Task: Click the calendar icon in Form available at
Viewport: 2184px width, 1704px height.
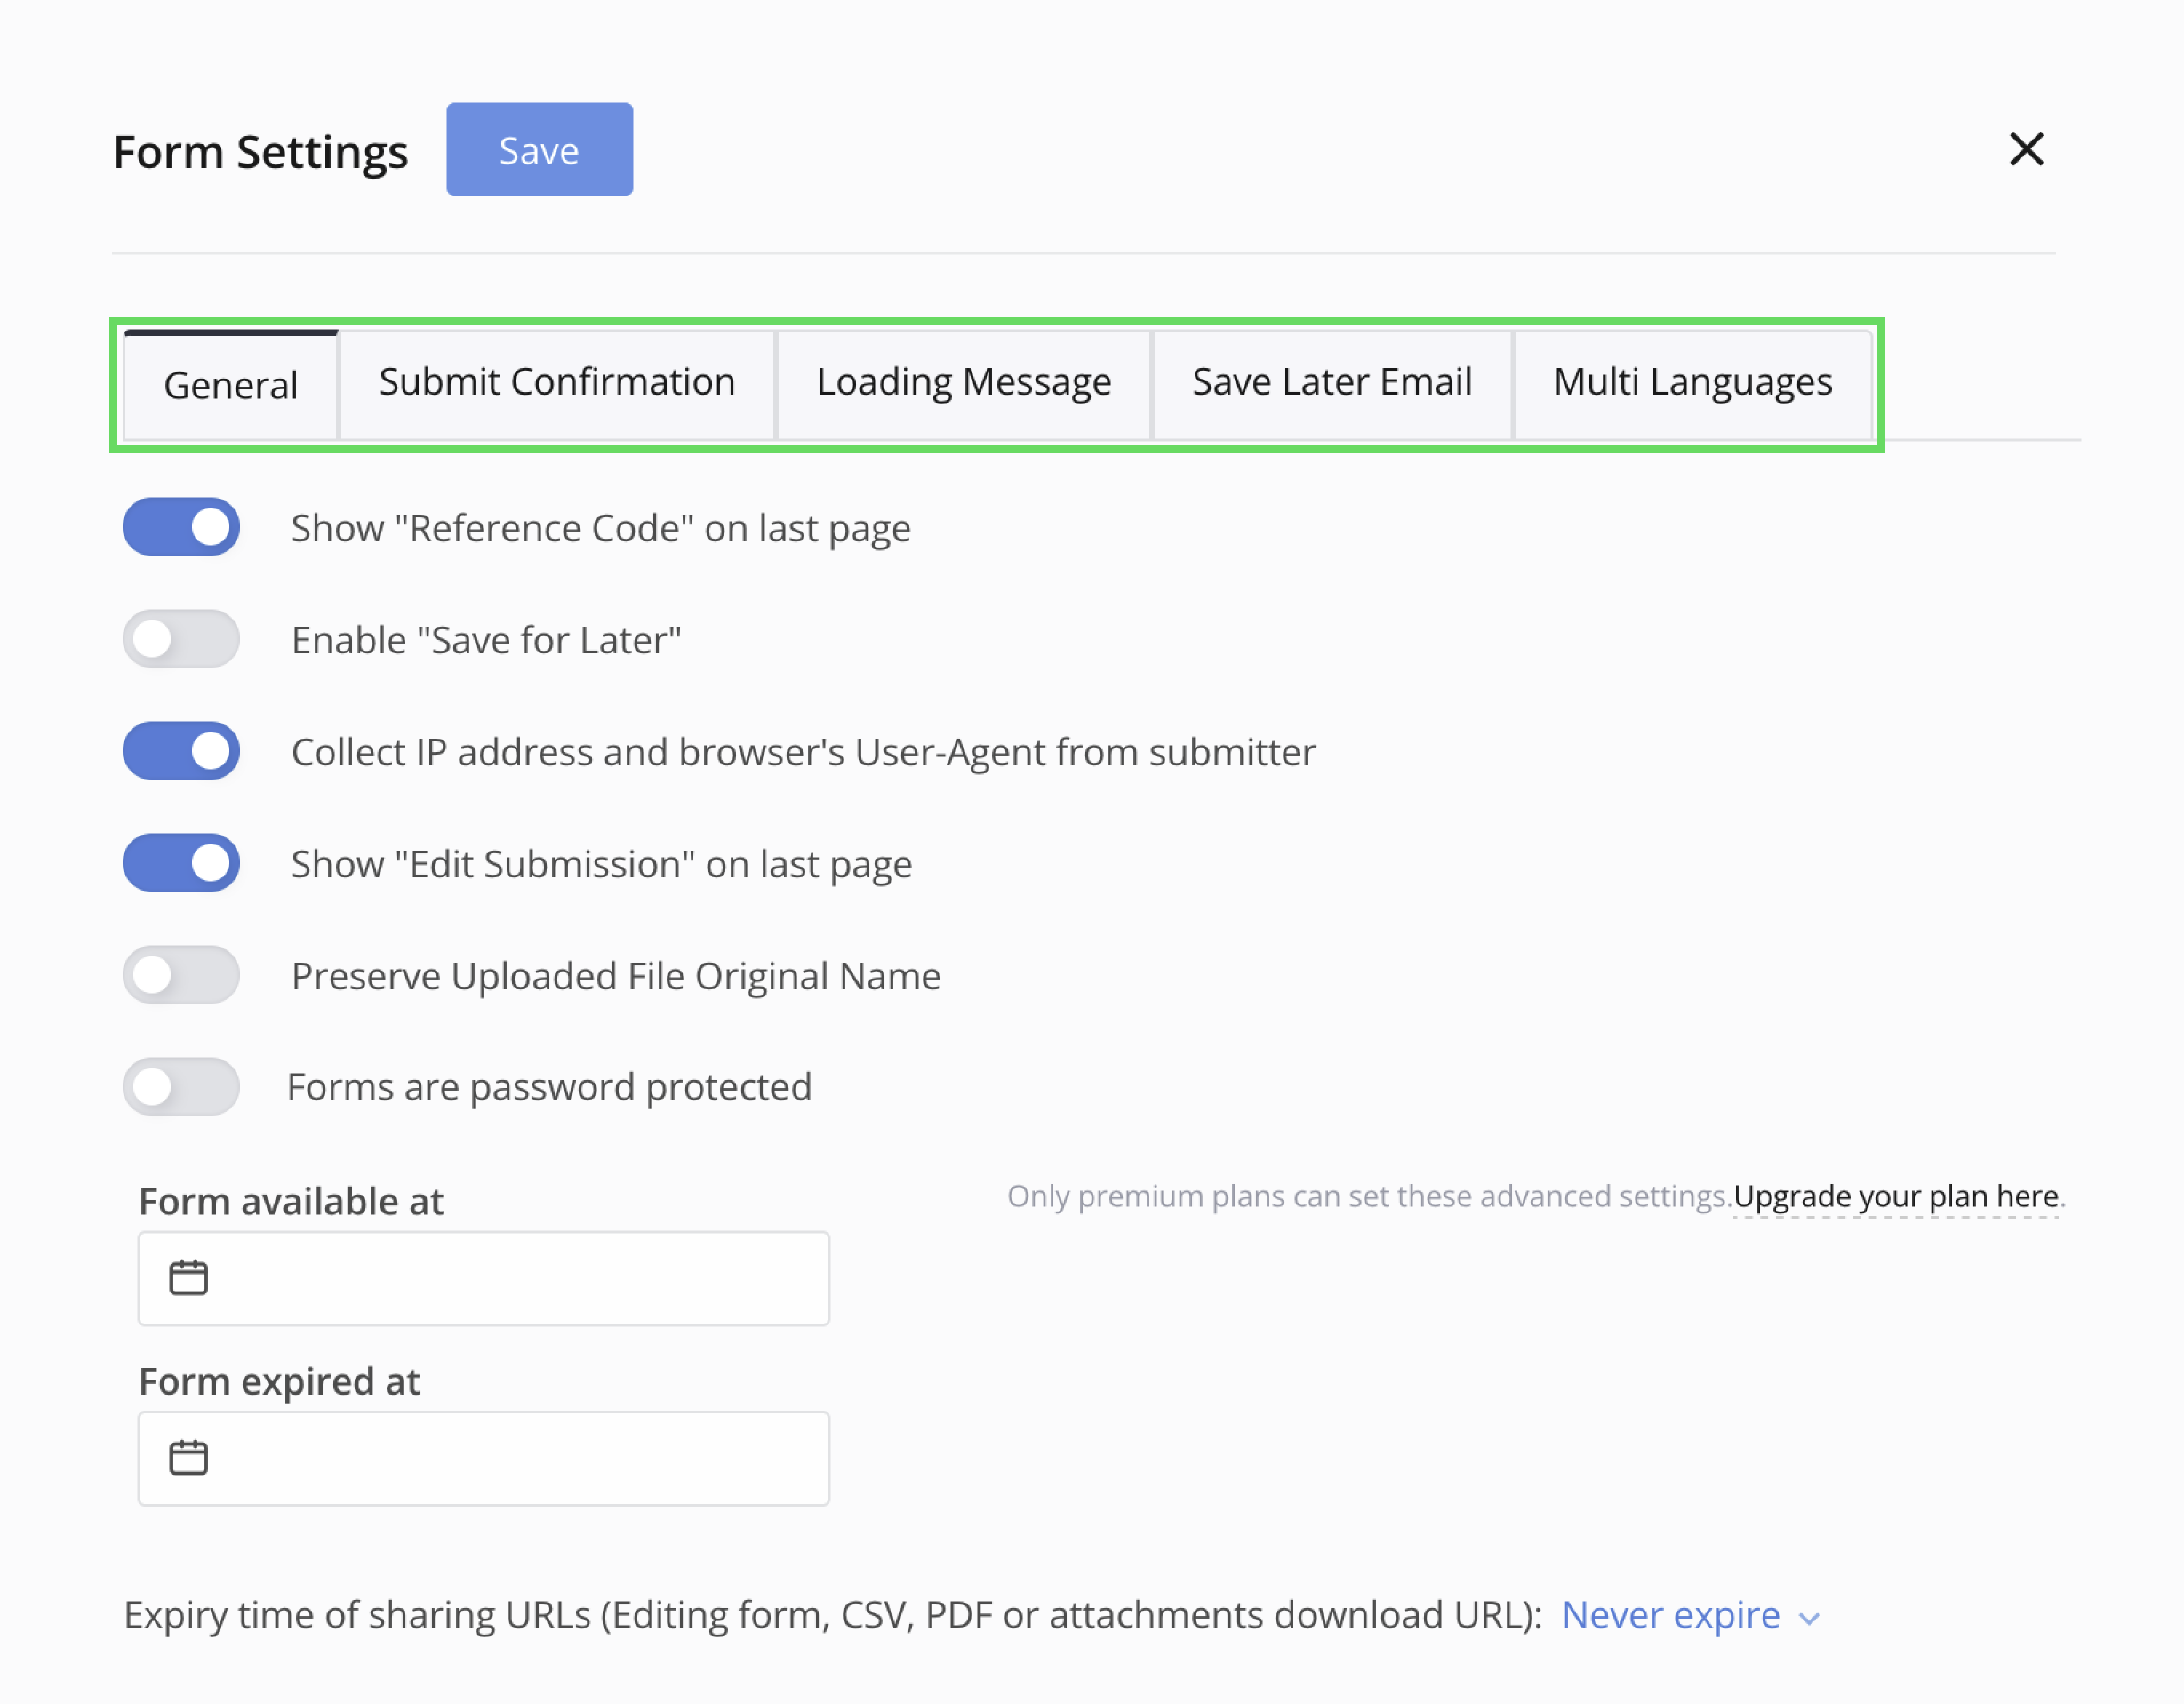Action: pyautogui.click(x=188, y=1277)
